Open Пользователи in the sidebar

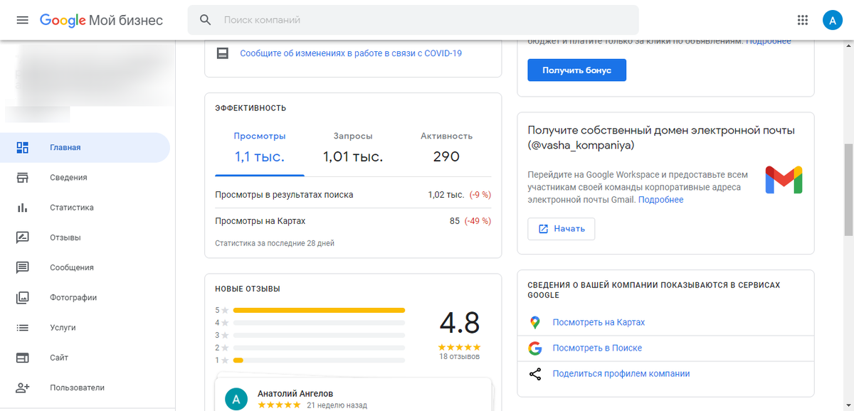click(85, 388)
